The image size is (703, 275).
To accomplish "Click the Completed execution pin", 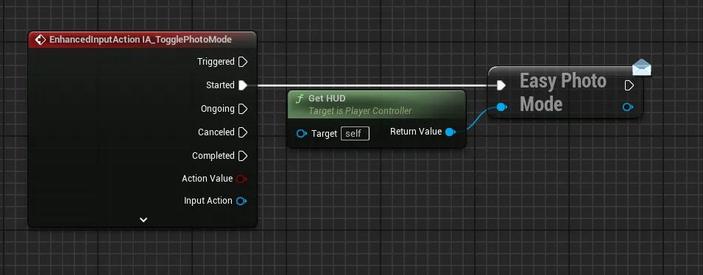I will [242, 156].
